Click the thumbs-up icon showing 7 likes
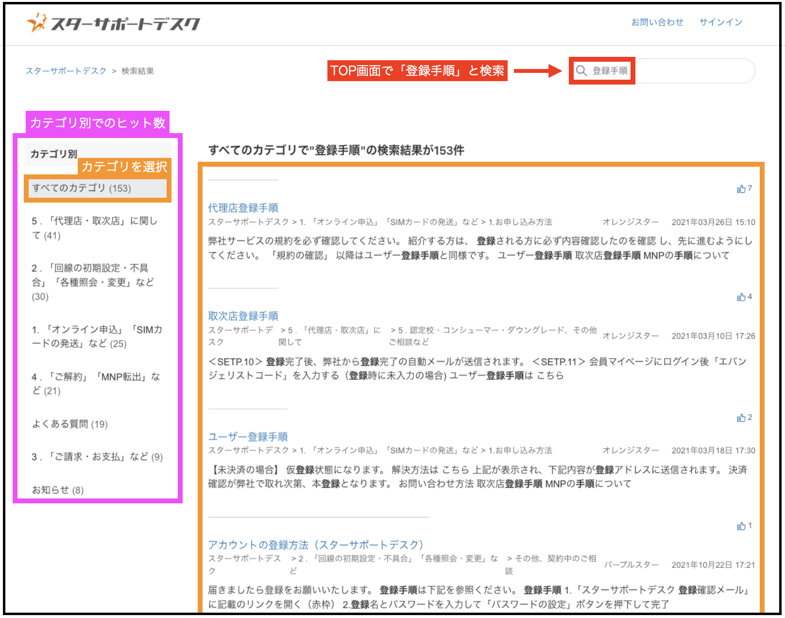 (742, 189)
